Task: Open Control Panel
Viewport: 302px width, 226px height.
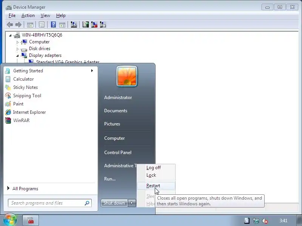Action: (x=118, y=153)
